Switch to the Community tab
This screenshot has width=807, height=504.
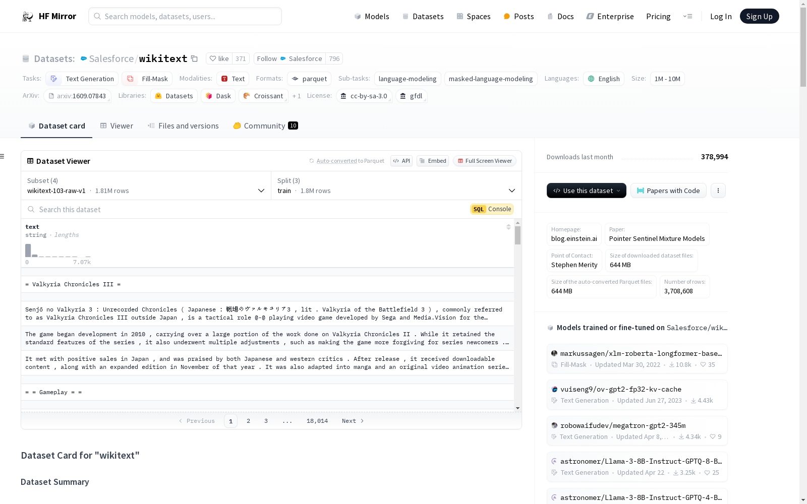pyautogui.click(x=265, y=126)
